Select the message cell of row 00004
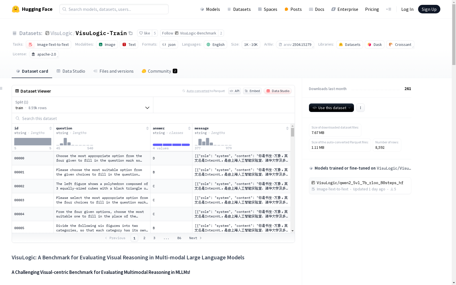The width and height of the screenshot is (456, 285). pyautogui.click(x=241, y=214)
